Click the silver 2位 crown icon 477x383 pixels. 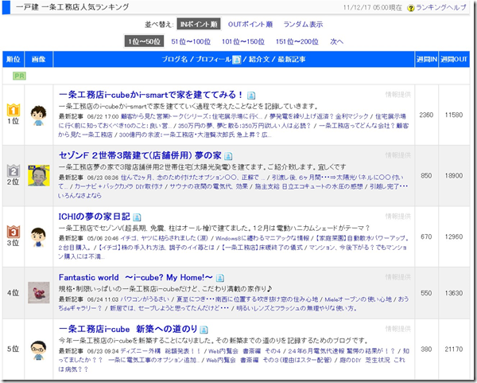[x=14, y=170]
